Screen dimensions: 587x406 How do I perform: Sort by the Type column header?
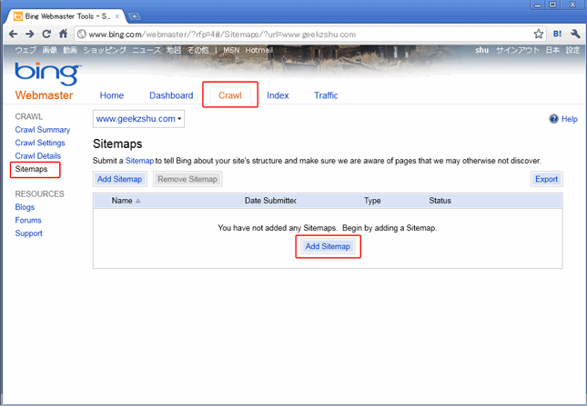(x=372, y=201)
